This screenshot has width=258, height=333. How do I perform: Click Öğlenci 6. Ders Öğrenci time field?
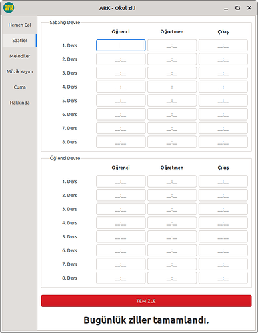(x=121, y=250)
